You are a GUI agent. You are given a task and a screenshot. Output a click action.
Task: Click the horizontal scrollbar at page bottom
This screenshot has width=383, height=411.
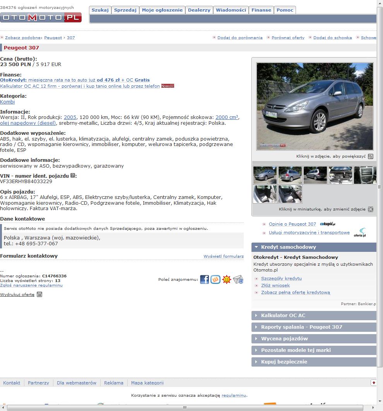[x=185, y=408]
